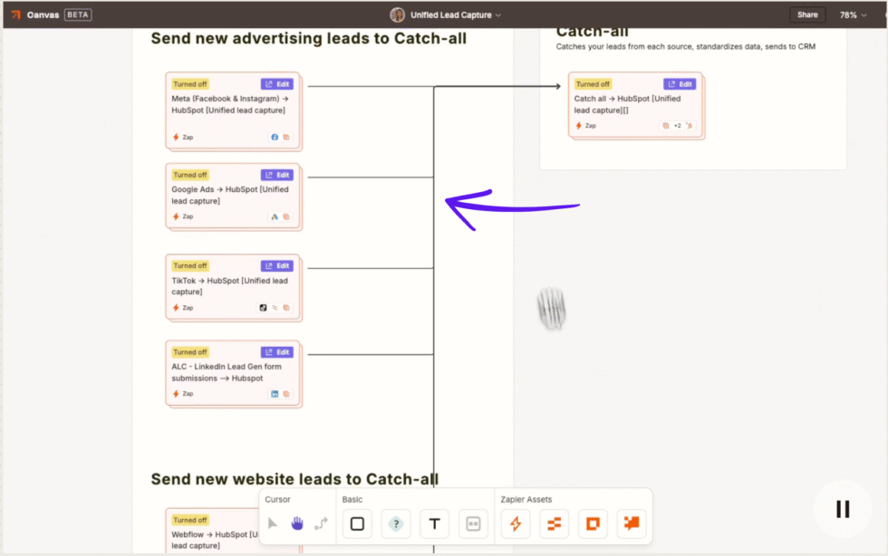Select the Text tool
The width and height of the screenshot is (888, 556).
coord(434,523)
